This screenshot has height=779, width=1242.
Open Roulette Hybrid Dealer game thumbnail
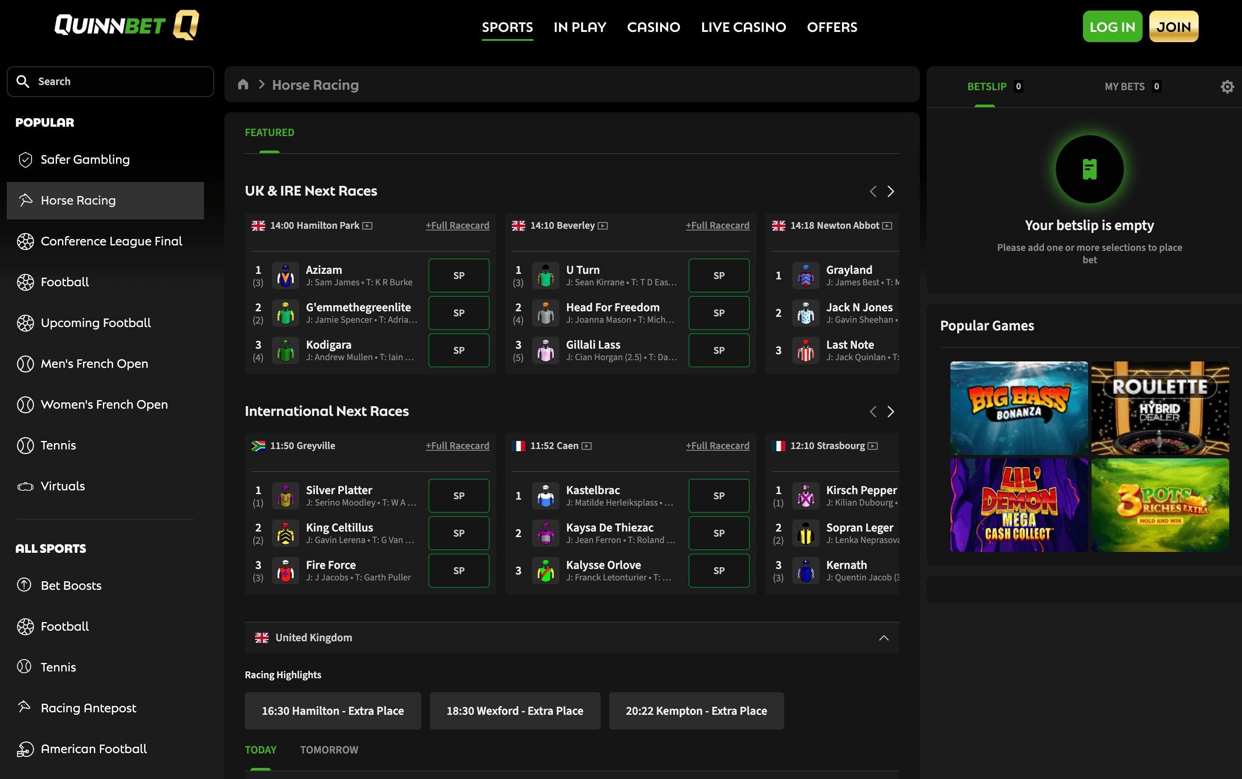click(1160, 408)
